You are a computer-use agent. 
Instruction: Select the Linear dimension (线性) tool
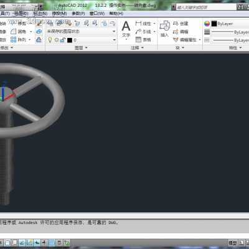[x=143, y=23]
